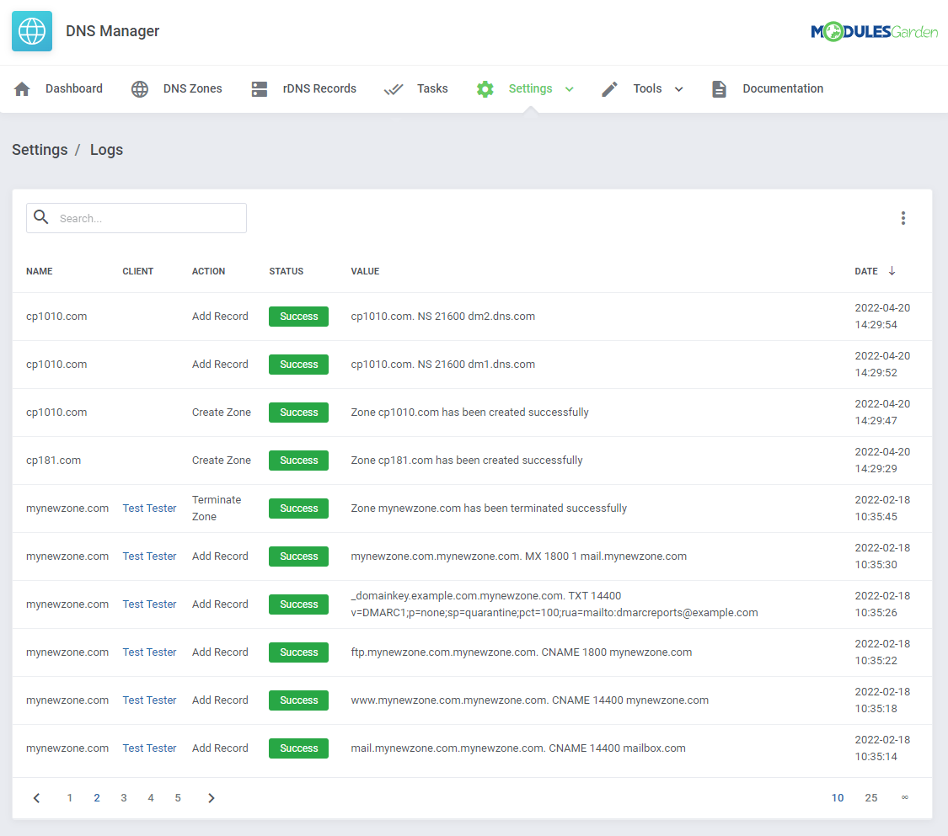This screenshot has height=836, width=948.
Task: Go to previous page with left arrow
Action: (37, 798)
